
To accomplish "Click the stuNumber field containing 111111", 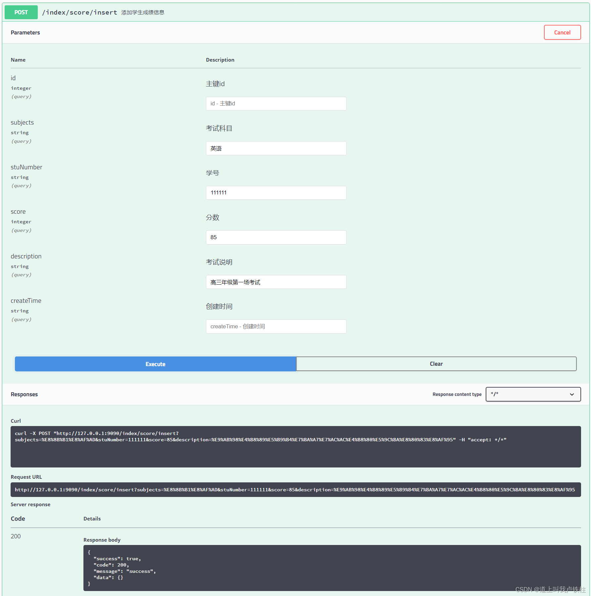I will coord(276,193).
